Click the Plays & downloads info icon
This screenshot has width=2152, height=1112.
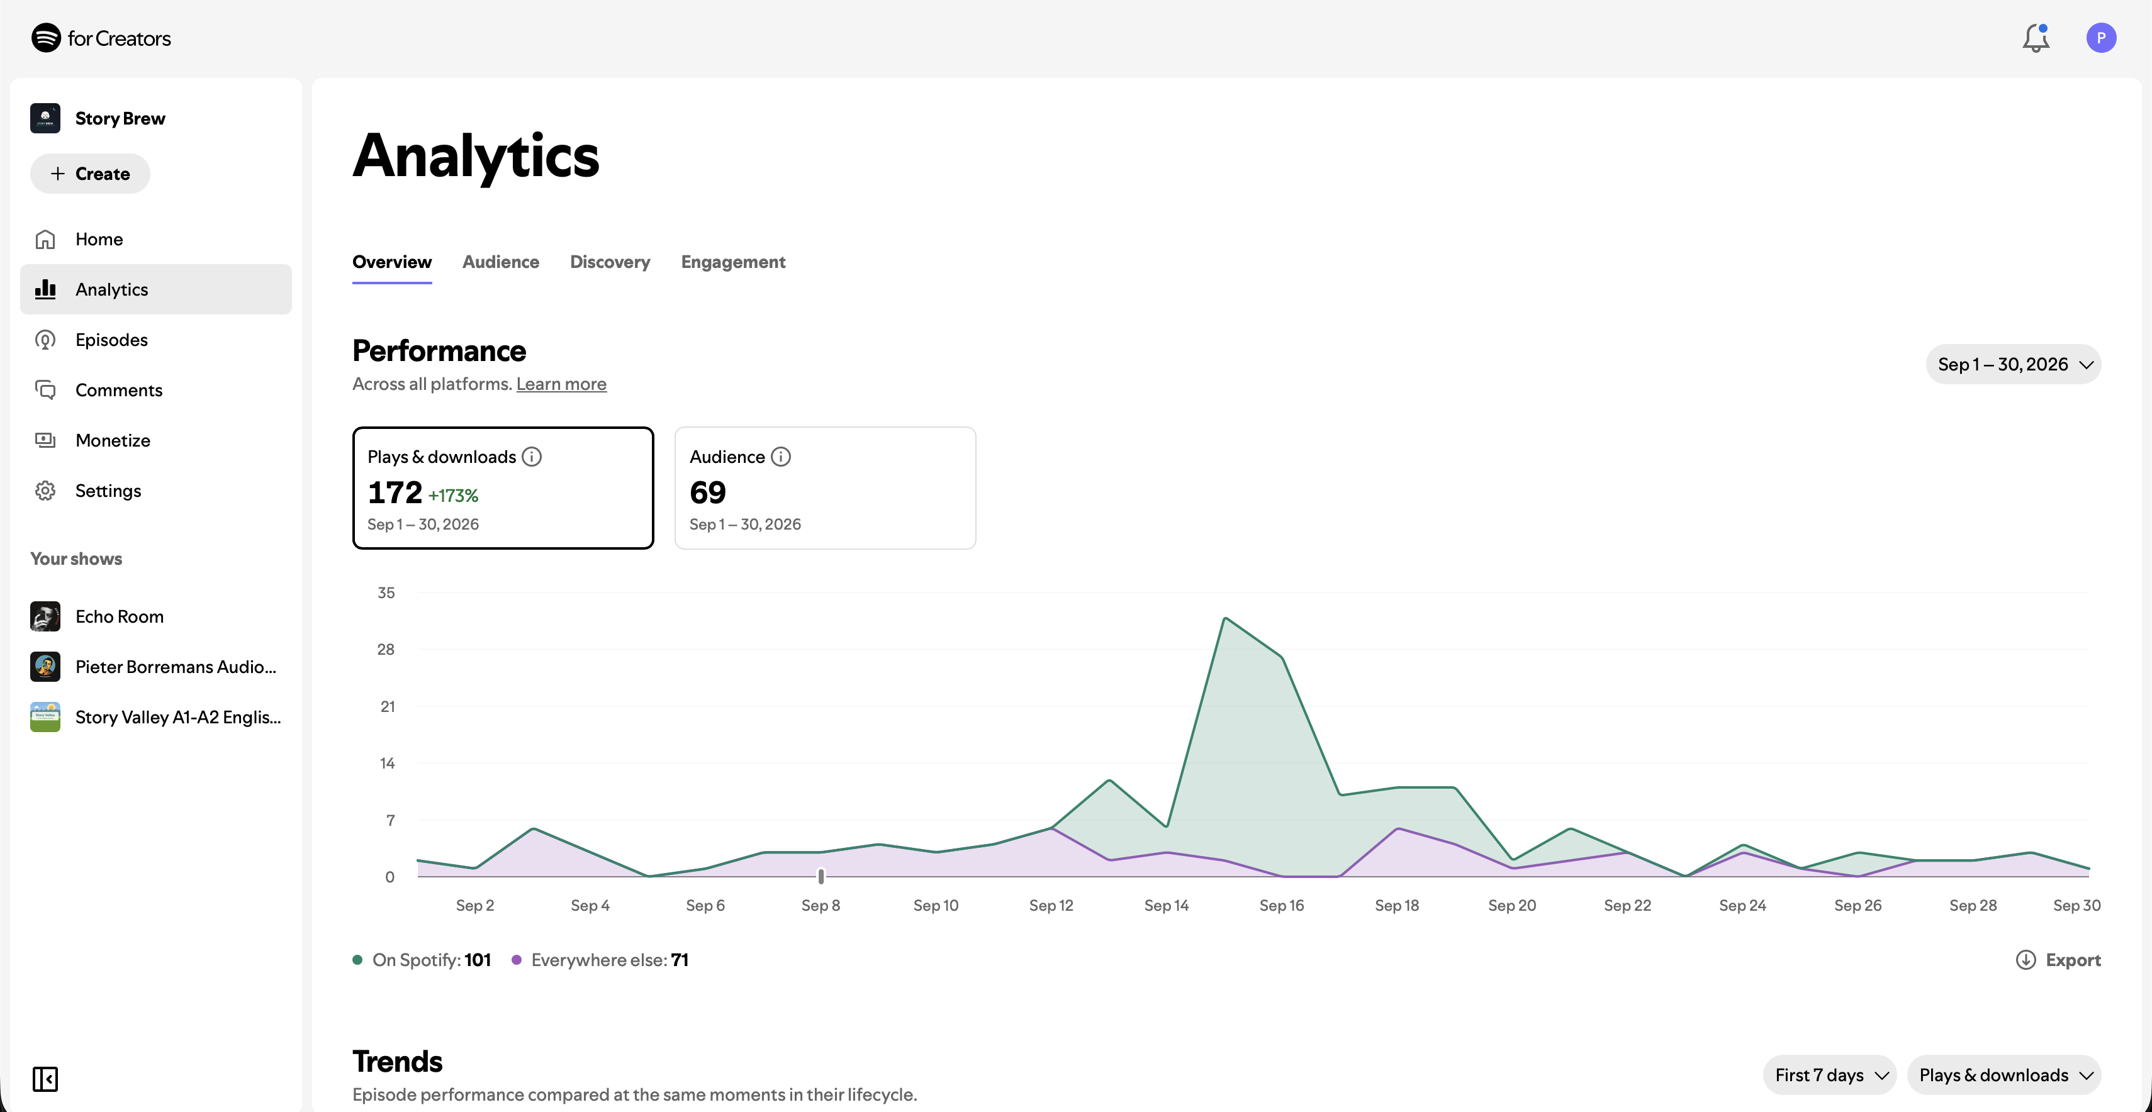(x=531, y=457)
